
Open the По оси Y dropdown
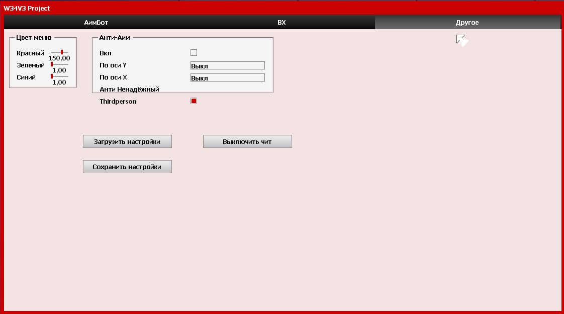[x=227, y=65]
